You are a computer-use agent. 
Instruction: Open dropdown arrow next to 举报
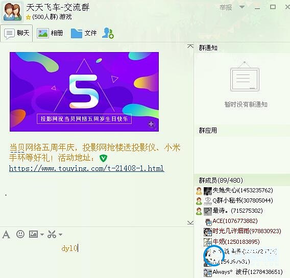(241, 7)
